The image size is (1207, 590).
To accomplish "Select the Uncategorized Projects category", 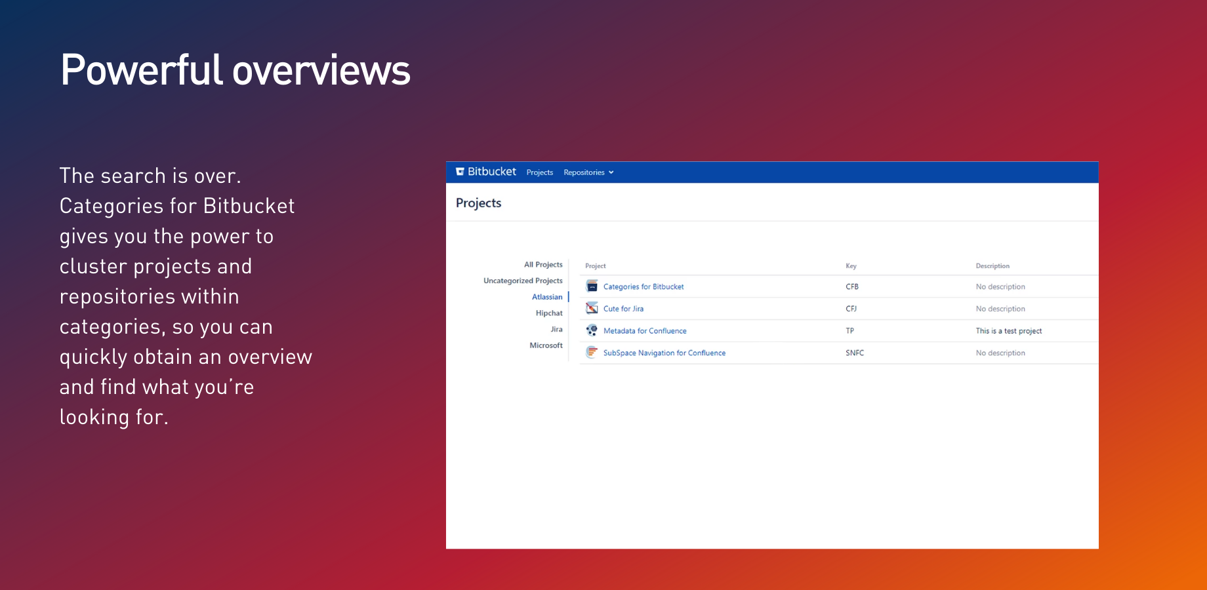I will pos(523,281).
